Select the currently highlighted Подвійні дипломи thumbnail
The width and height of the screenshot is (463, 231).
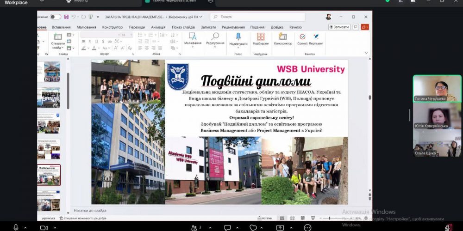click(x=49, y=175)
